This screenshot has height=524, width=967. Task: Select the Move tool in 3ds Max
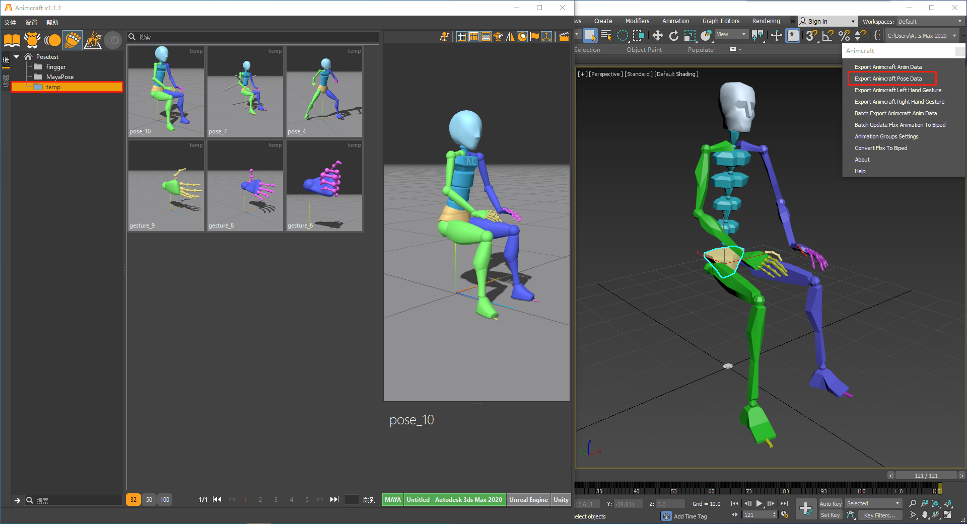tap(657, 35)
